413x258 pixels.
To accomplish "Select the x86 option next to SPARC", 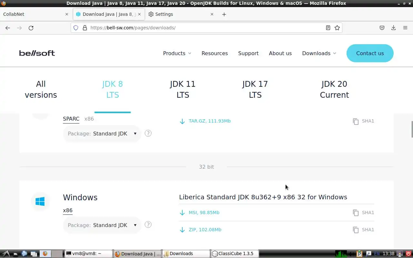I will click(x=89, y=119).
